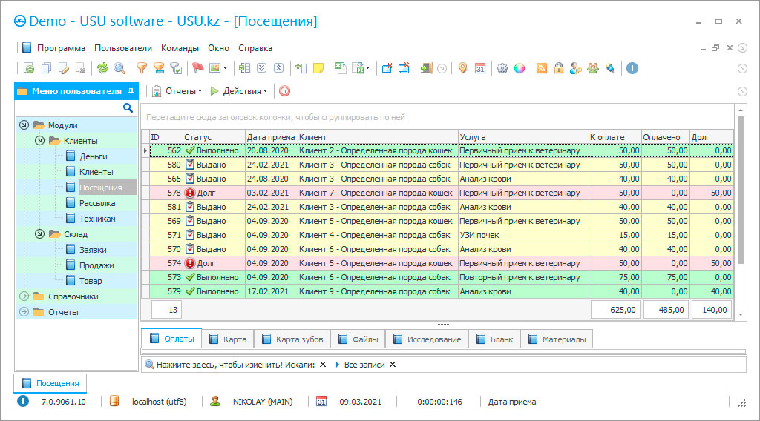
Task: Collapse the Клиенты folder node
Action: 40,140
